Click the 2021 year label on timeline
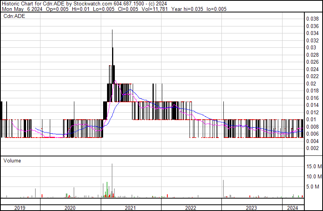323x211 pixels. coord(130,208)
